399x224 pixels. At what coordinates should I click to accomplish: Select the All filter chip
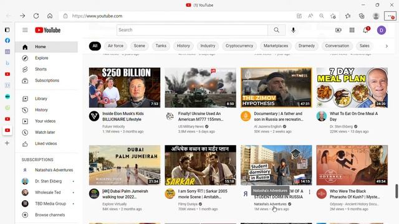[x=95, y=46]
